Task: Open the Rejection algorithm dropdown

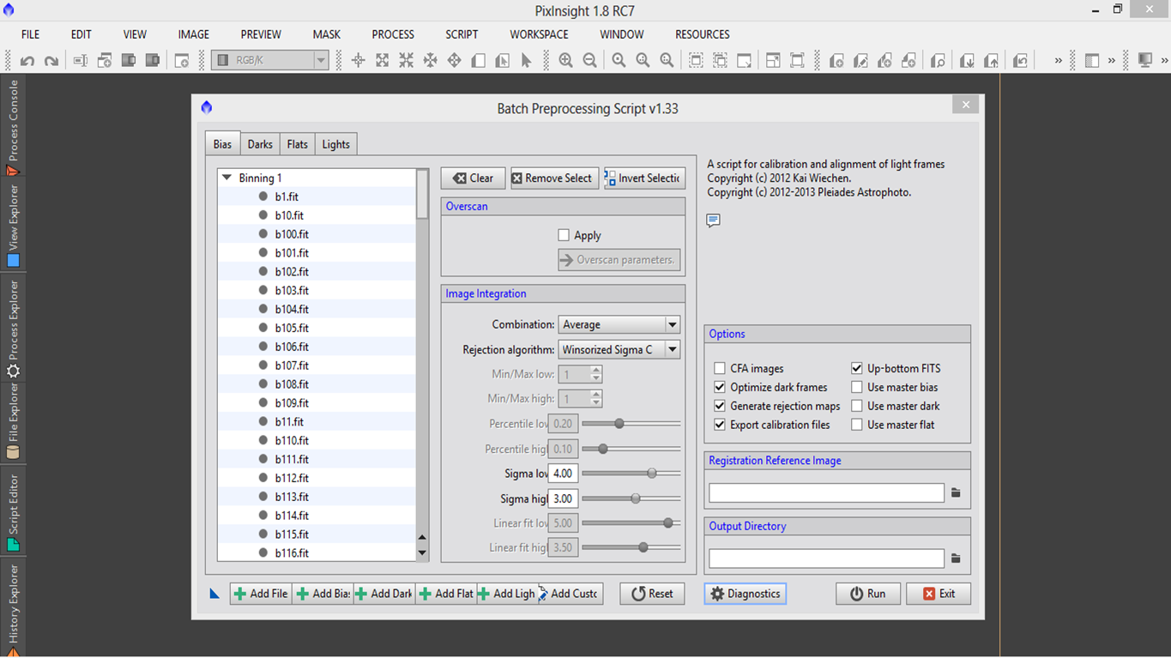Action: click(x=619, y=349)
